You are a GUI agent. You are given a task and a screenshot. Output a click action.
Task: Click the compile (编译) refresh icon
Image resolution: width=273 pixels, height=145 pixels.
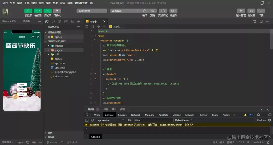point(145,11)
